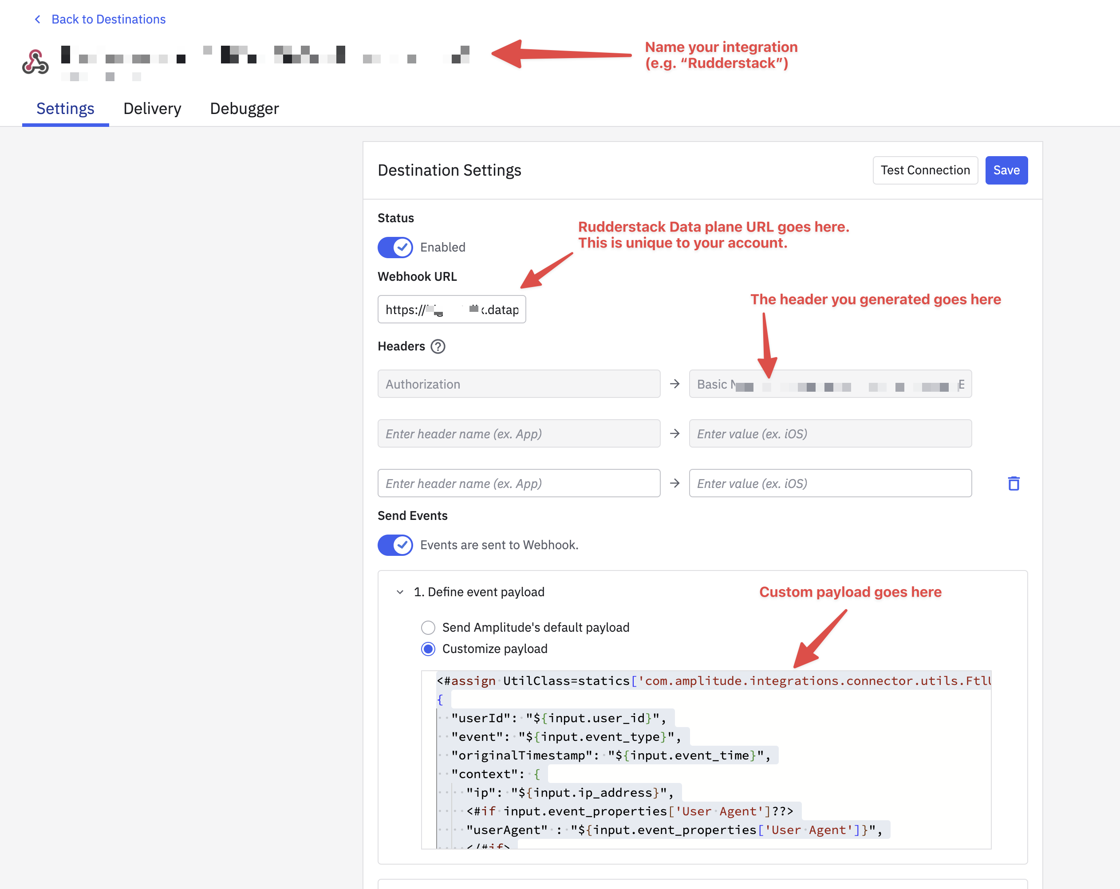Open the Settings tab
This screenshot has height=889, width=1120.
pos(66,109)
